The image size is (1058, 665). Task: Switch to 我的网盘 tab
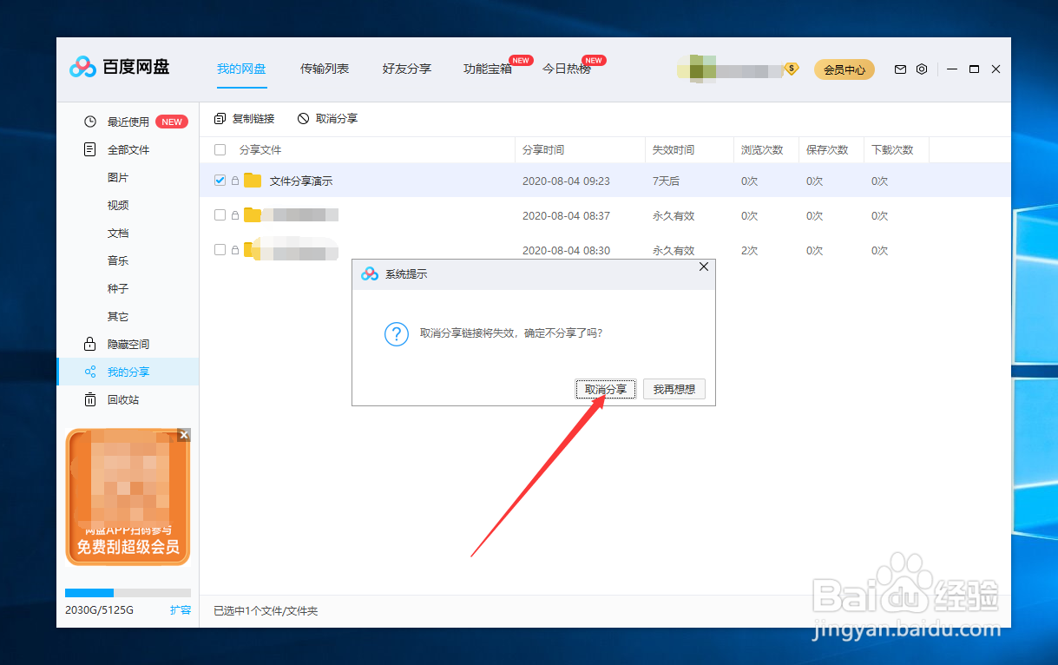click(241, 69)
